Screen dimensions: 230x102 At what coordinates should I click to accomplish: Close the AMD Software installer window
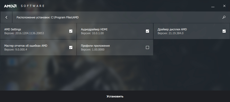(x=224, y=6)
